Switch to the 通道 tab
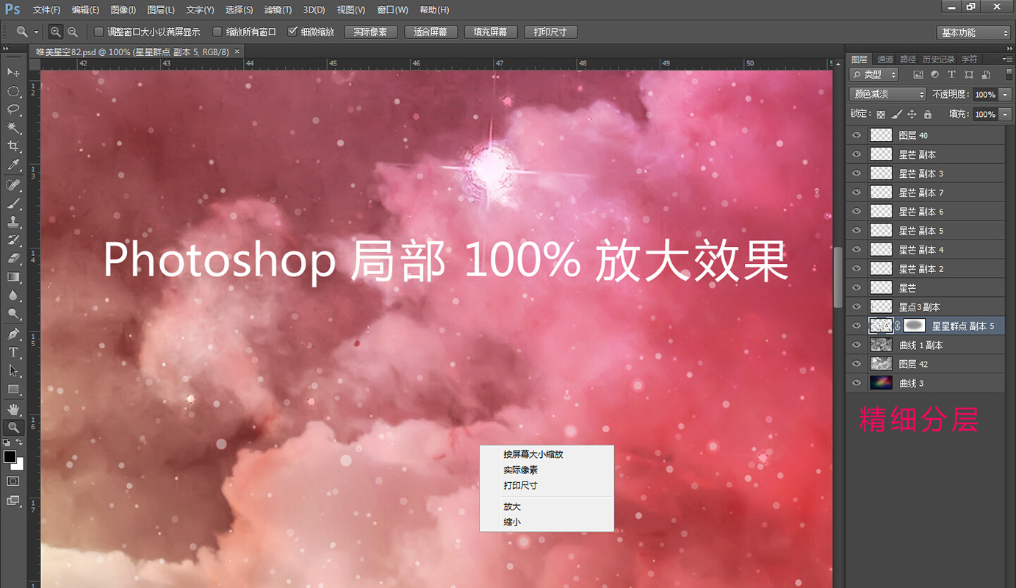1016x588 pixels. (x=885, y=60)
